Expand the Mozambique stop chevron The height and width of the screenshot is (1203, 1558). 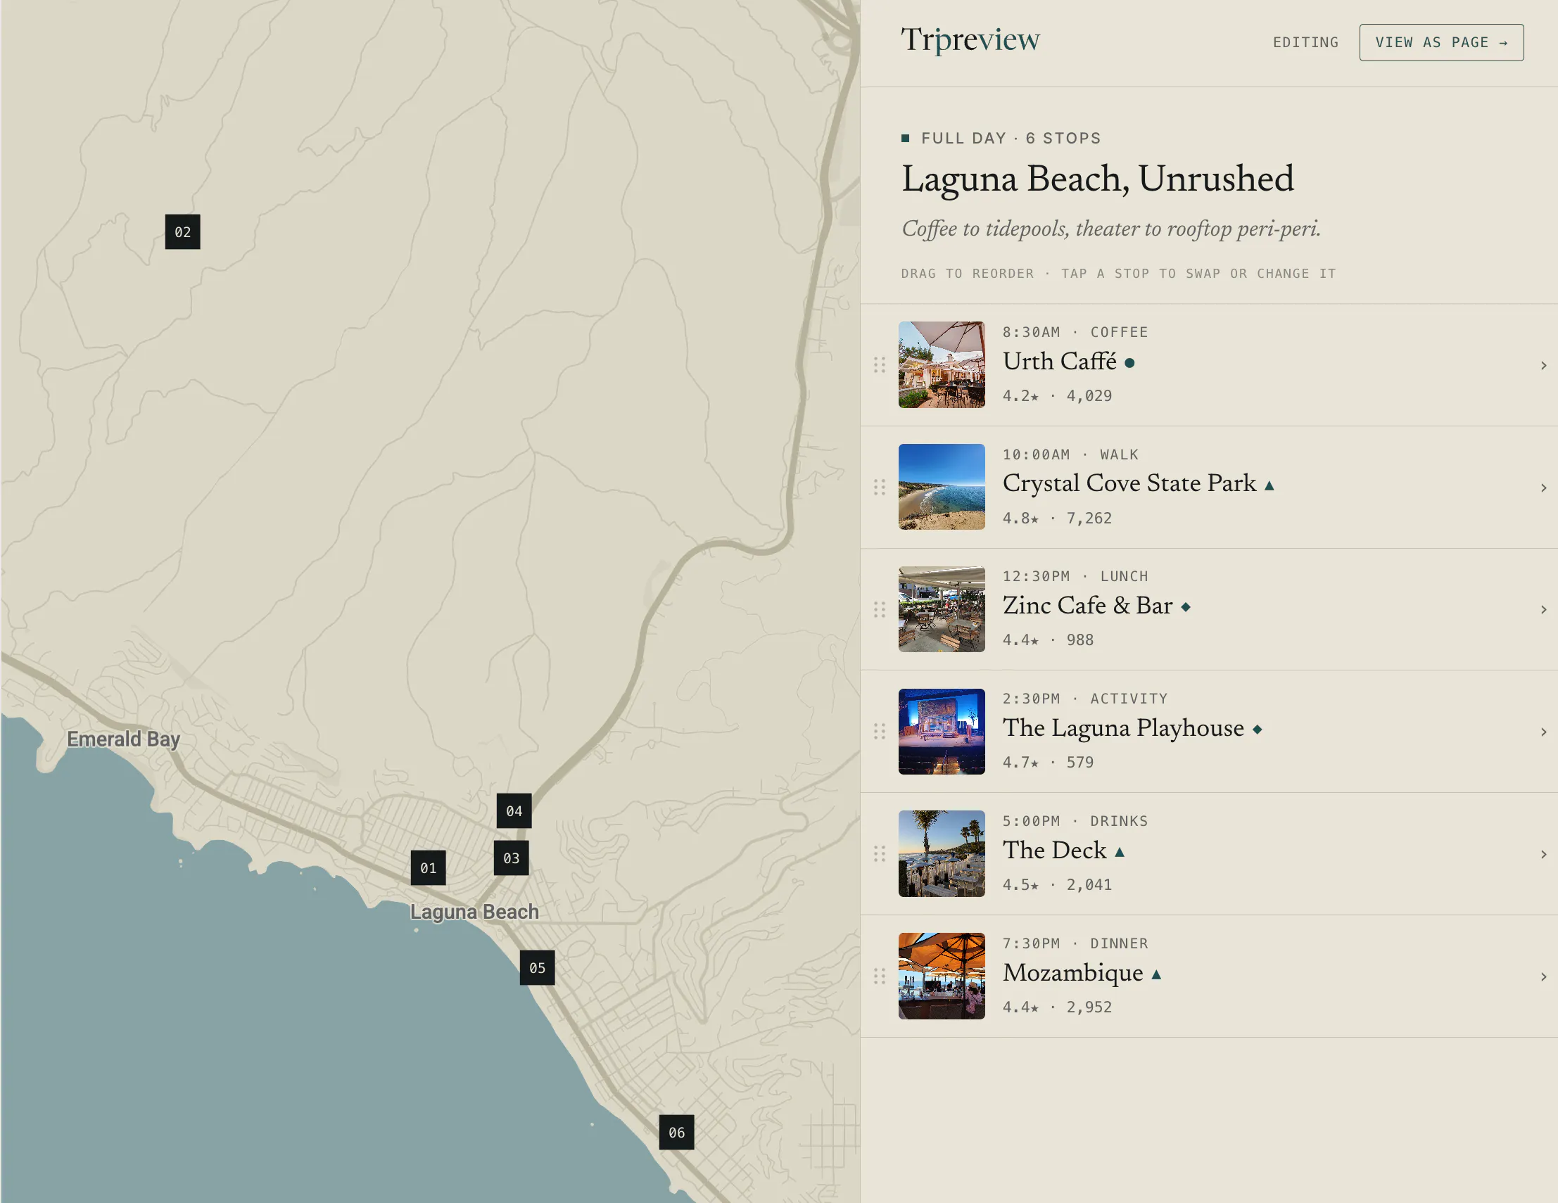coord(1543,977)
